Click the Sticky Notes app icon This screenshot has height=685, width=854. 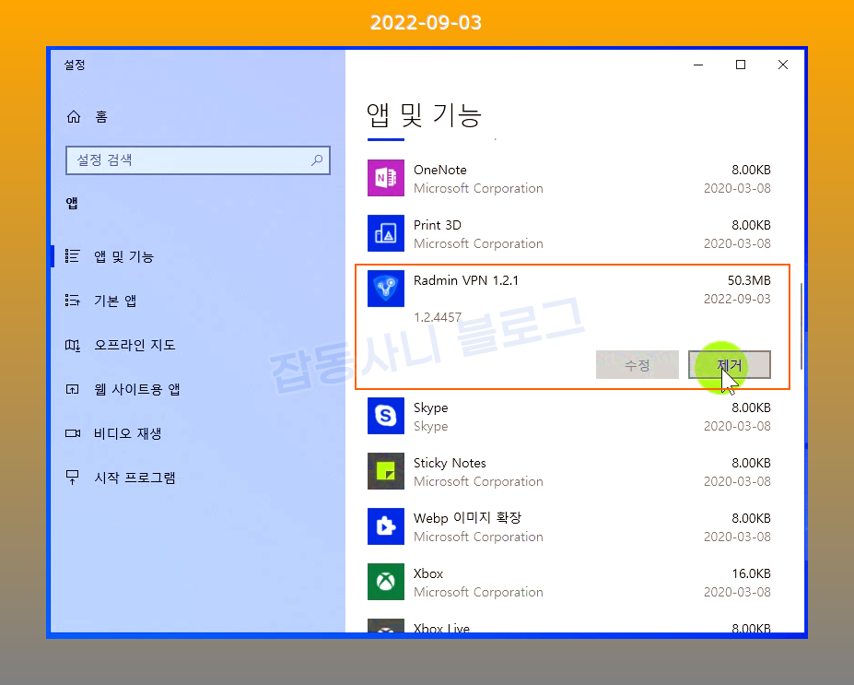(386, 471)
